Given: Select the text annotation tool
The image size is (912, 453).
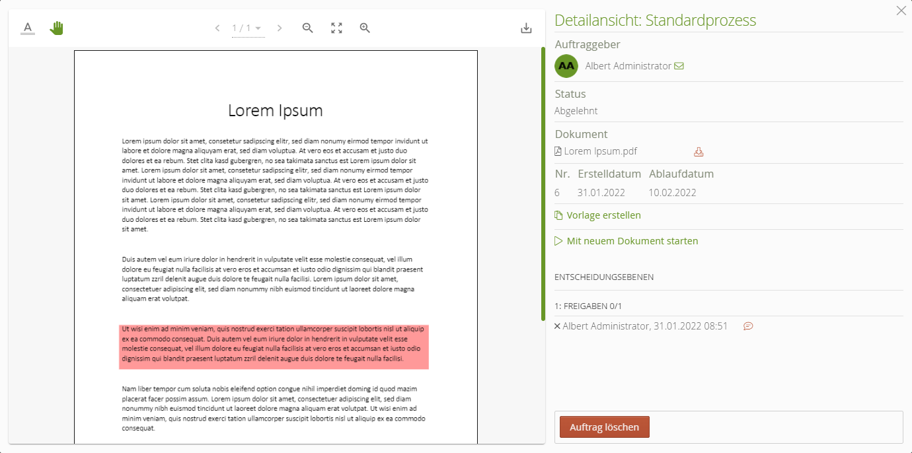Looking at the screenshot, I should (x=28, y=27).
